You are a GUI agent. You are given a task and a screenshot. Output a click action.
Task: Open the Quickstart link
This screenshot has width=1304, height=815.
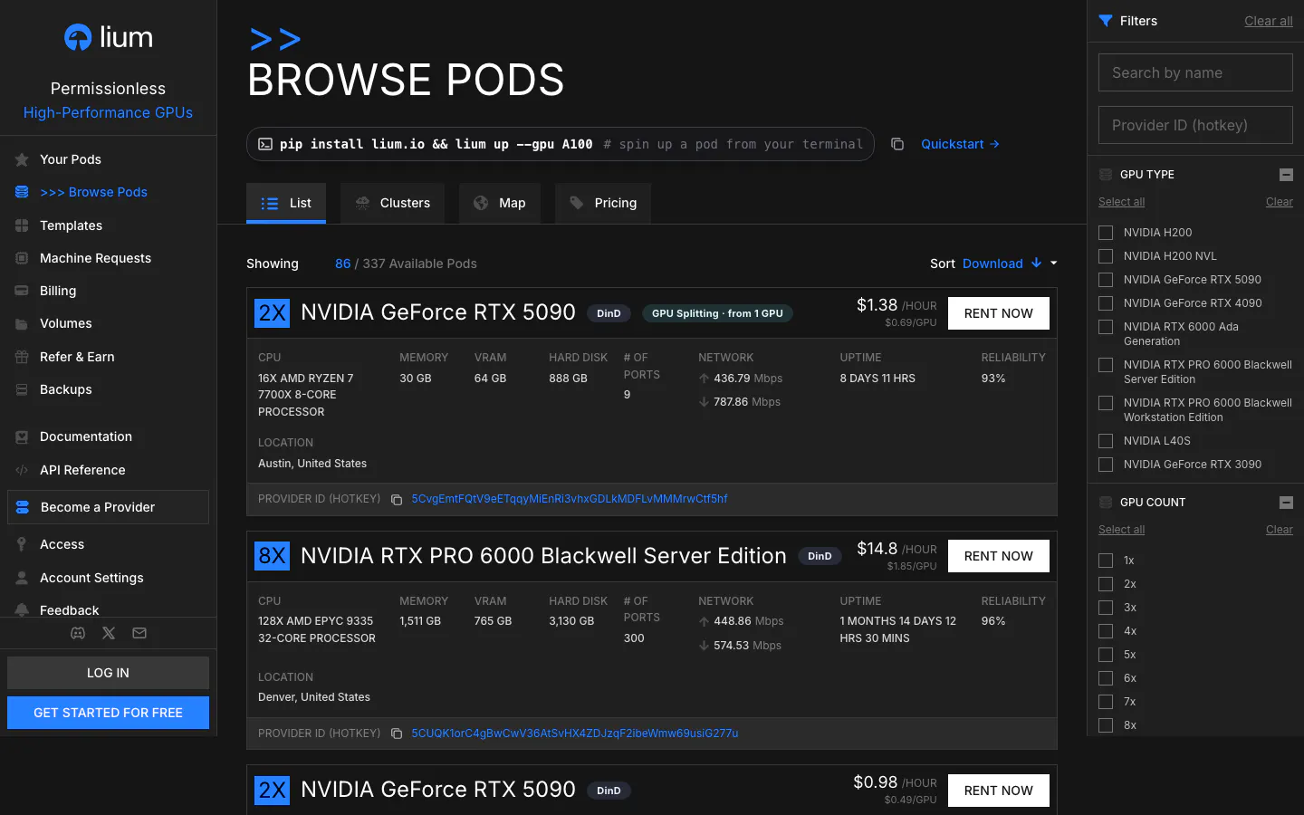[960, 144]
